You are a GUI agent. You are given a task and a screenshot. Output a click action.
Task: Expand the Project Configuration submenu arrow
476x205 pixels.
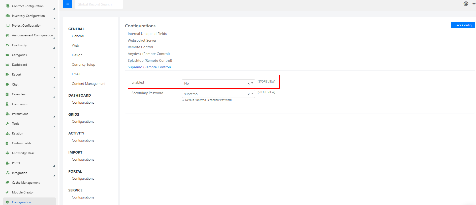(x=54, y=28)
